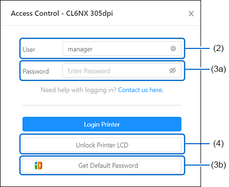
Task: Click the blue callout line leading to (4)
Action: point(197,144)
